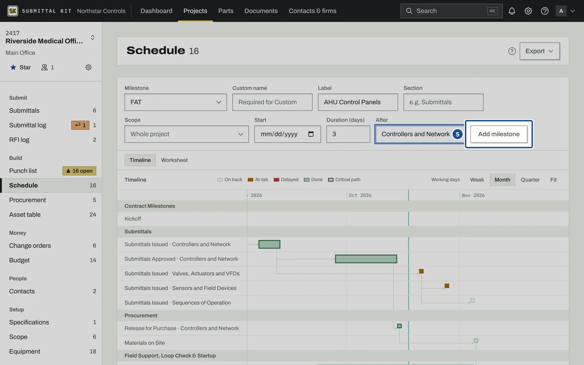
Task: Open Procurement in sidebar
Action: point(51,200)
